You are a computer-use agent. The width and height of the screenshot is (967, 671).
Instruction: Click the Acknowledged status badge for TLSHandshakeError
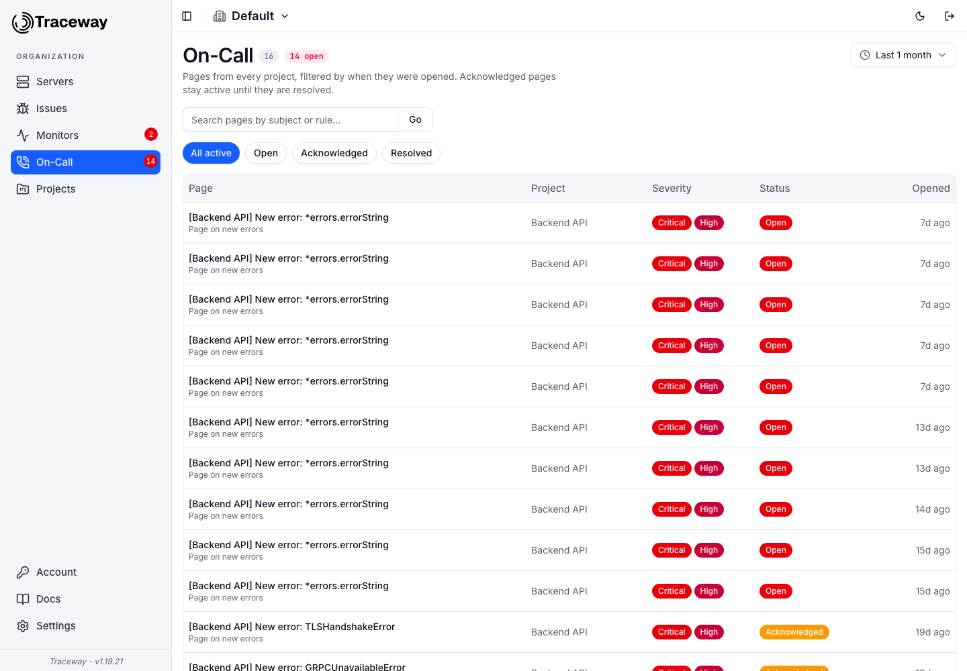[794, 632]
